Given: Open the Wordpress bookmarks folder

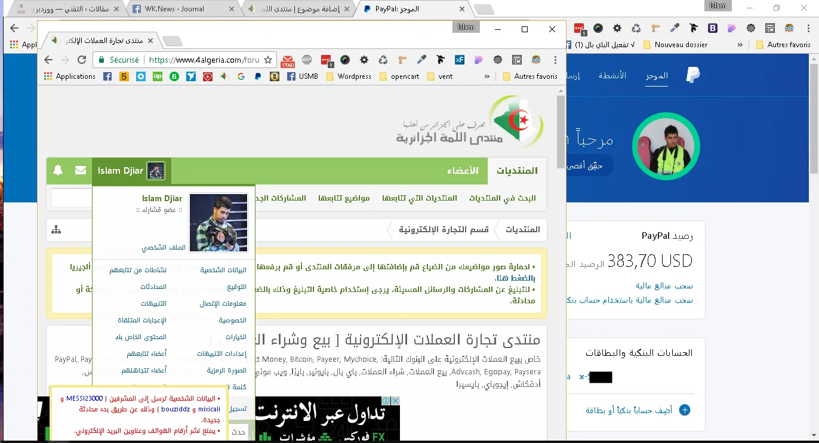Looking at the screenshot, I should click(349, 76).
